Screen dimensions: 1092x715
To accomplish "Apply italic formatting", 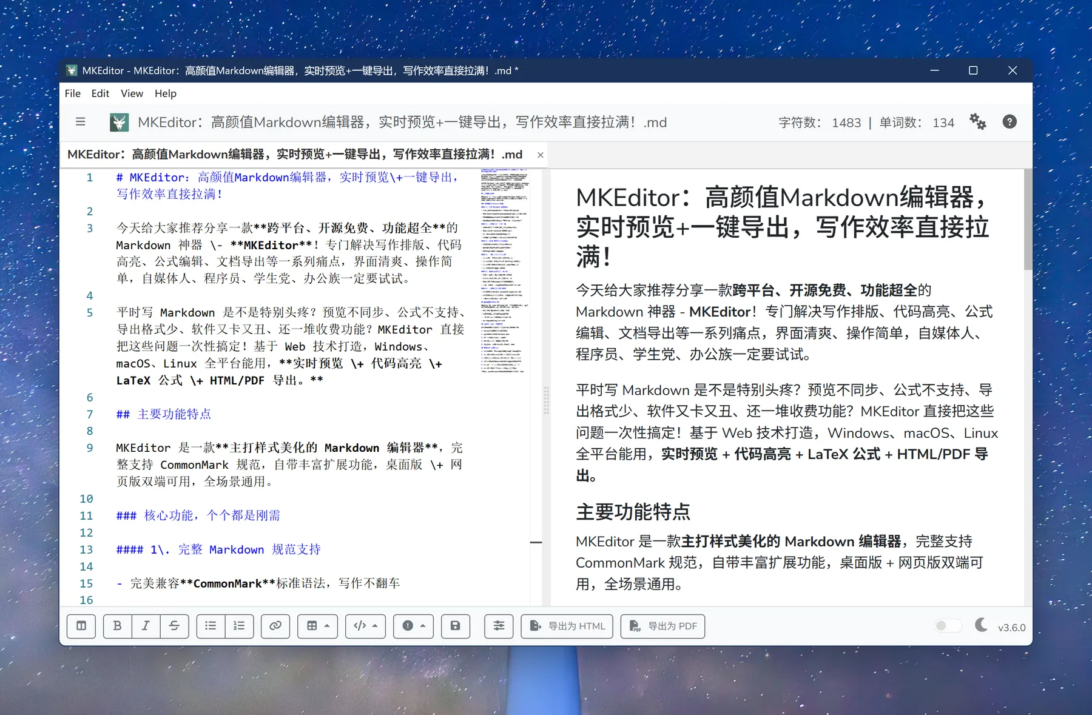I will [146, 626].
